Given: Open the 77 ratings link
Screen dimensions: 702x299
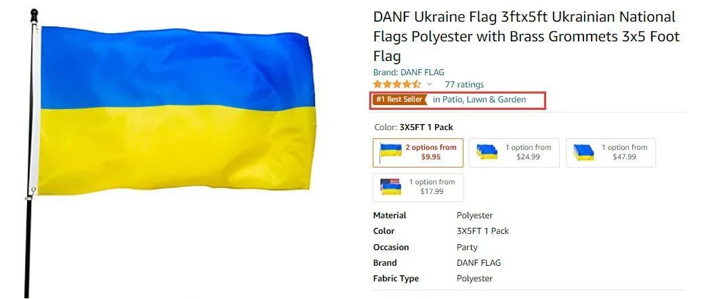Looking at the screenshot, I should click(x=464, y=84).
